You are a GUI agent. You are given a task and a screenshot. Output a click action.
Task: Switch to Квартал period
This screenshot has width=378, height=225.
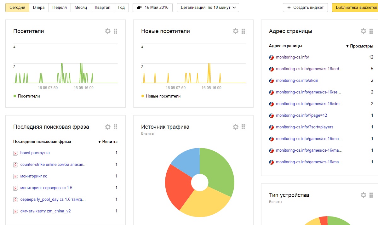coord(102,8)
